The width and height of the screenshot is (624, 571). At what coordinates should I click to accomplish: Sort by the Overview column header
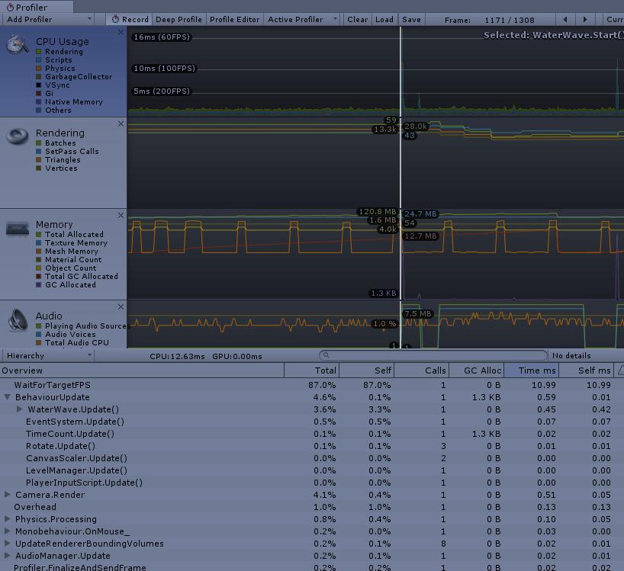click(142, 371)
